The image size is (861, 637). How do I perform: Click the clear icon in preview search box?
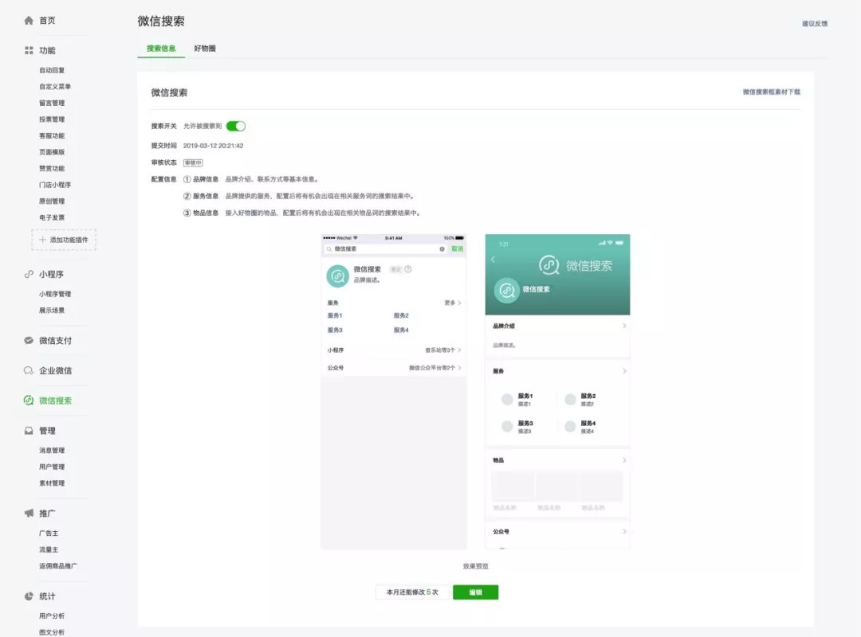pos(442,249)
